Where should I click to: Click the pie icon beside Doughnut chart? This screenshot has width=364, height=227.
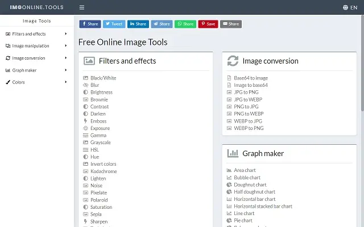pyautogui.click(x=229, y=184)
